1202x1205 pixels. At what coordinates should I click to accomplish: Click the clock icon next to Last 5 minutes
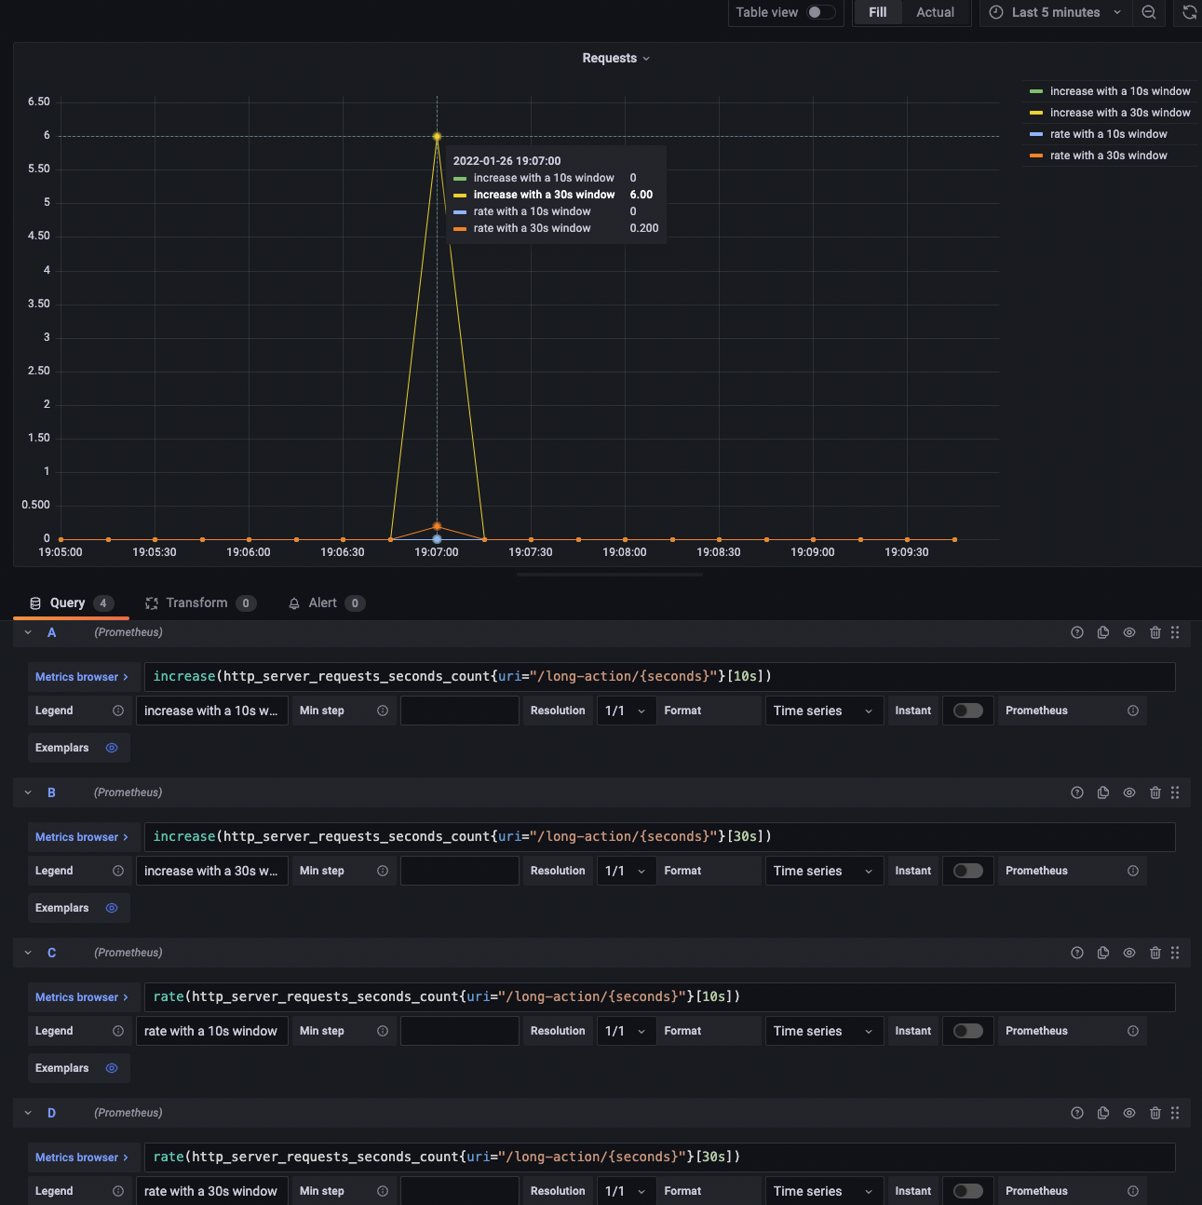pyautogui.click(x=994, y=12)
